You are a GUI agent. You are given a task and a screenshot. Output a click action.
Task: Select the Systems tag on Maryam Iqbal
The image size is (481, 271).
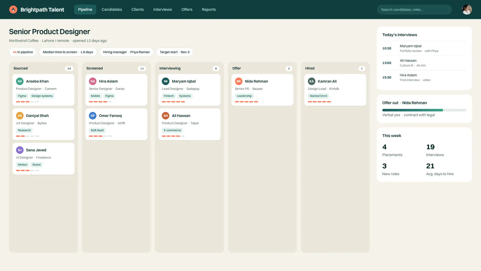point(185,96)
